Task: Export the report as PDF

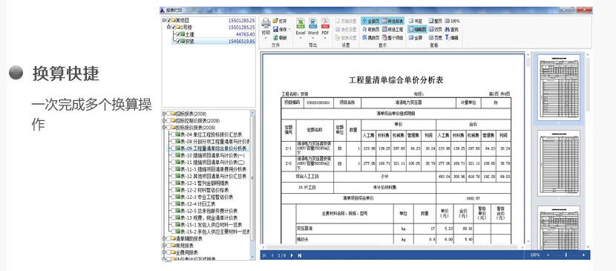Action: point(325,24)
